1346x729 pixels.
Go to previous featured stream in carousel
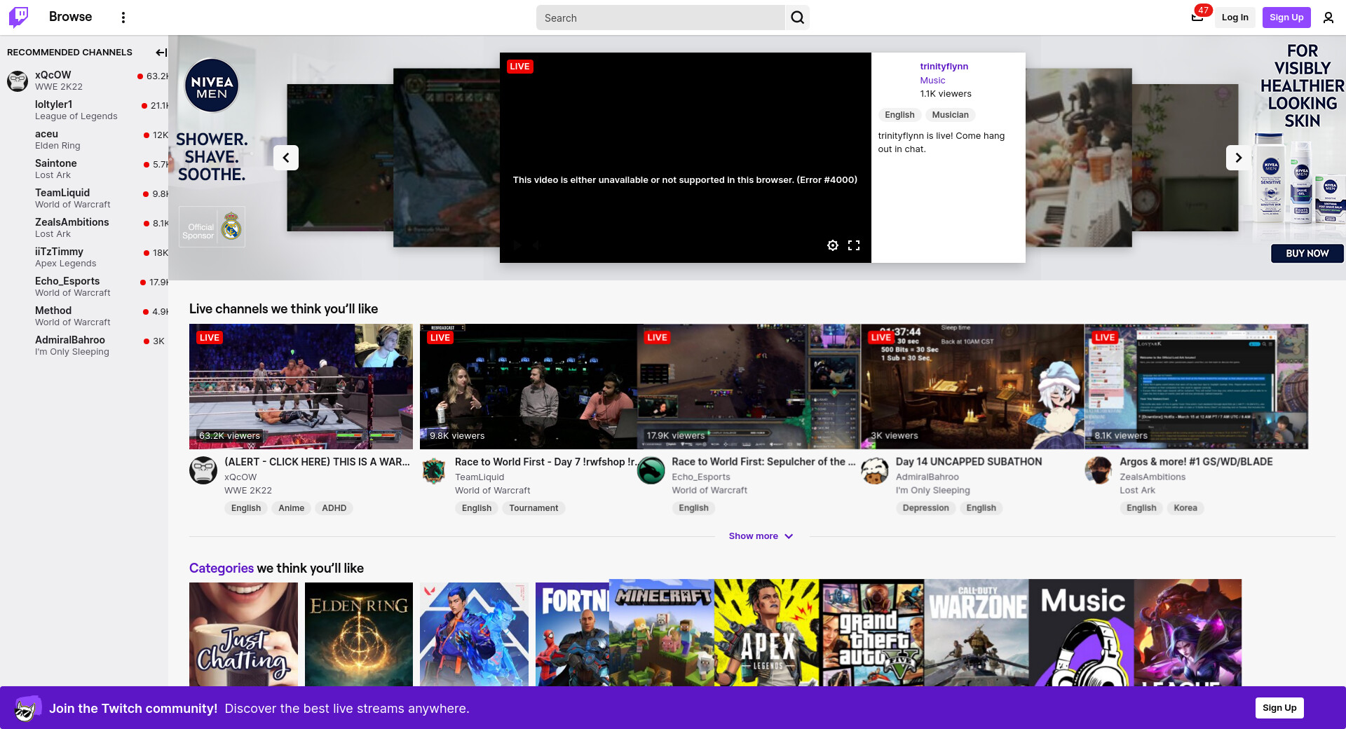click(286, 158)
